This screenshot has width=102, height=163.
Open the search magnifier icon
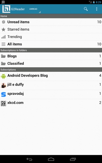(86, 9)
